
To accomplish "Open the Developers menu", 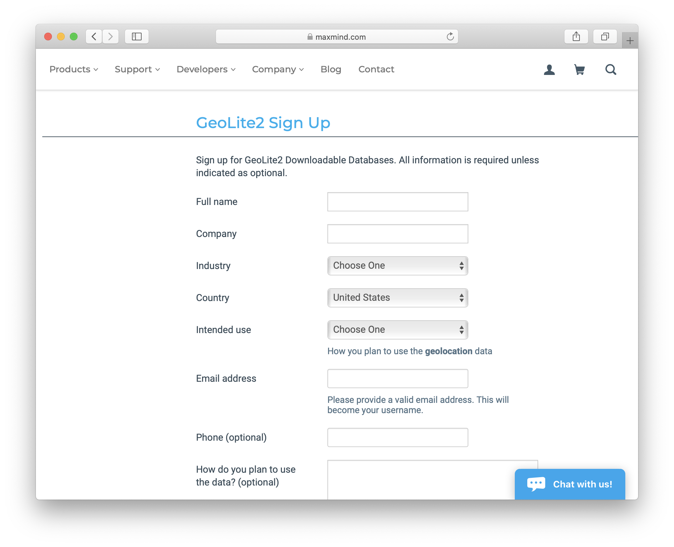I will 206,69.
